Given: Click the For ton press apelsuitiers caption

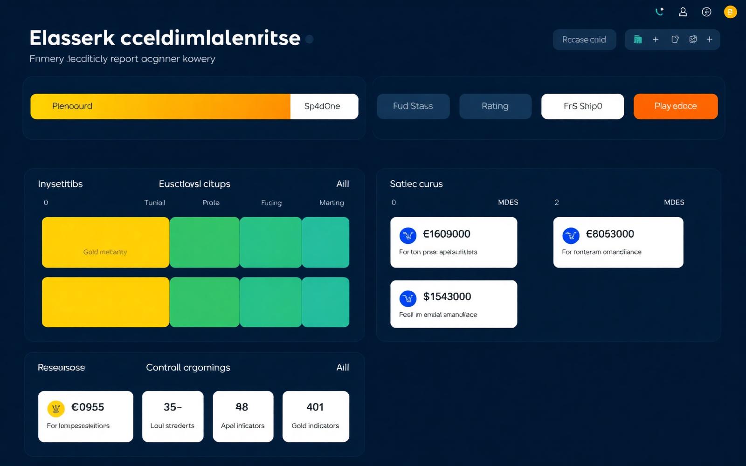Looking at the screenshot, I should [x=438, y=252].
